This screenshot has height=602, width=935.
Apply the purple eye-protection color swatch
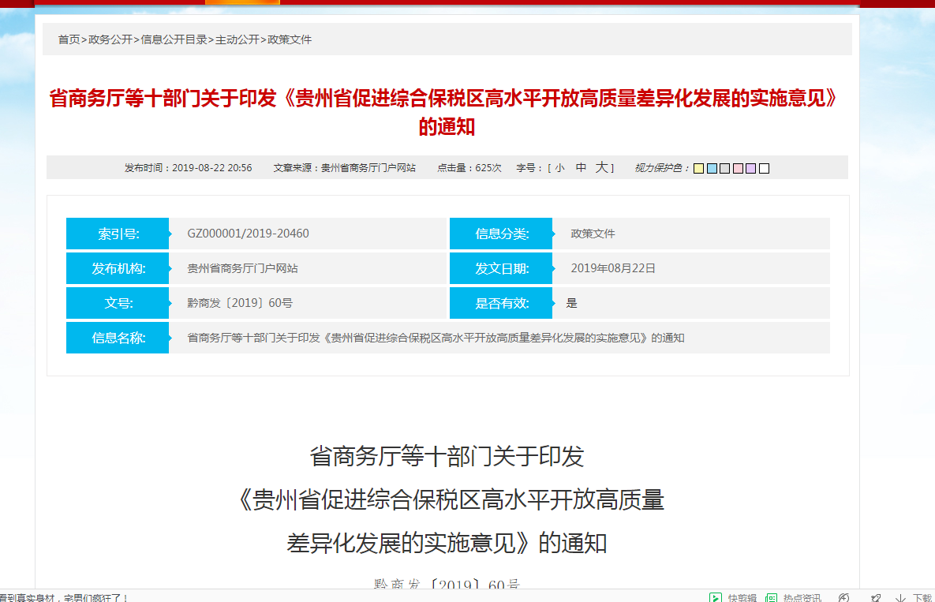(x=750, y=168)
